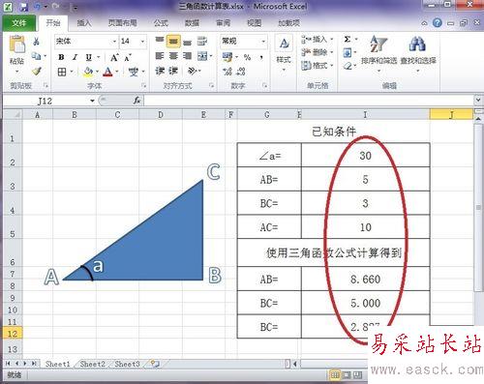Open the Font dialog launcher
484x384 pixels.
pyautogui.click(x=144, y=85)
